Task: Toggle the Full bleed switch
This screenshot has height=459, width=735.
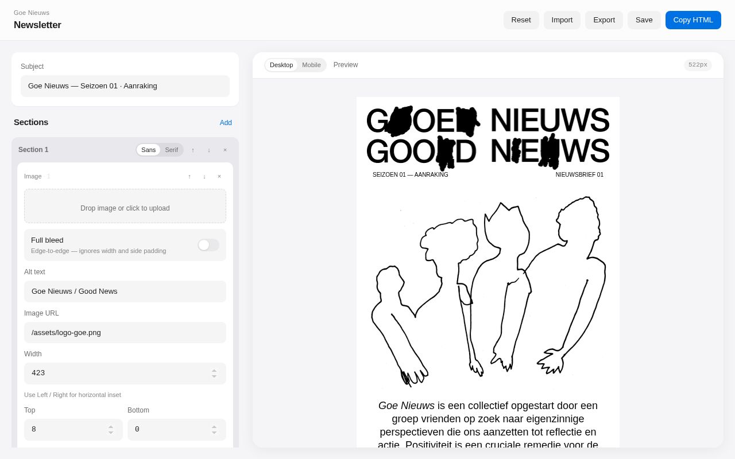Action: click(x=208, y=245)
